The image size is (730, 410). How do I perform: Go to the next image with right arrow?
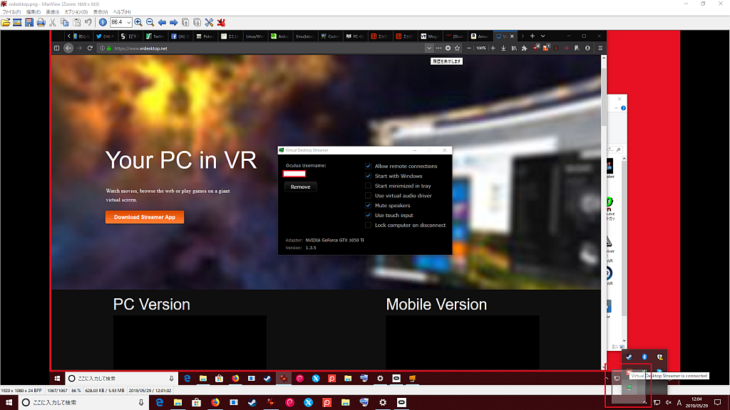pyautogui.click(x=174, y=22)
